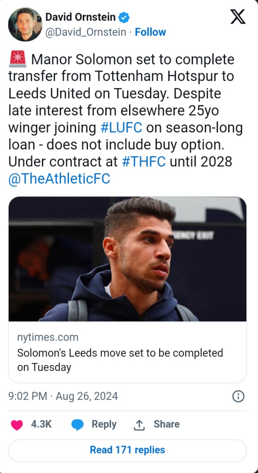Open the @TheAthleticFC mention
The width and height of the screenshot is (258, 473).
59,179
